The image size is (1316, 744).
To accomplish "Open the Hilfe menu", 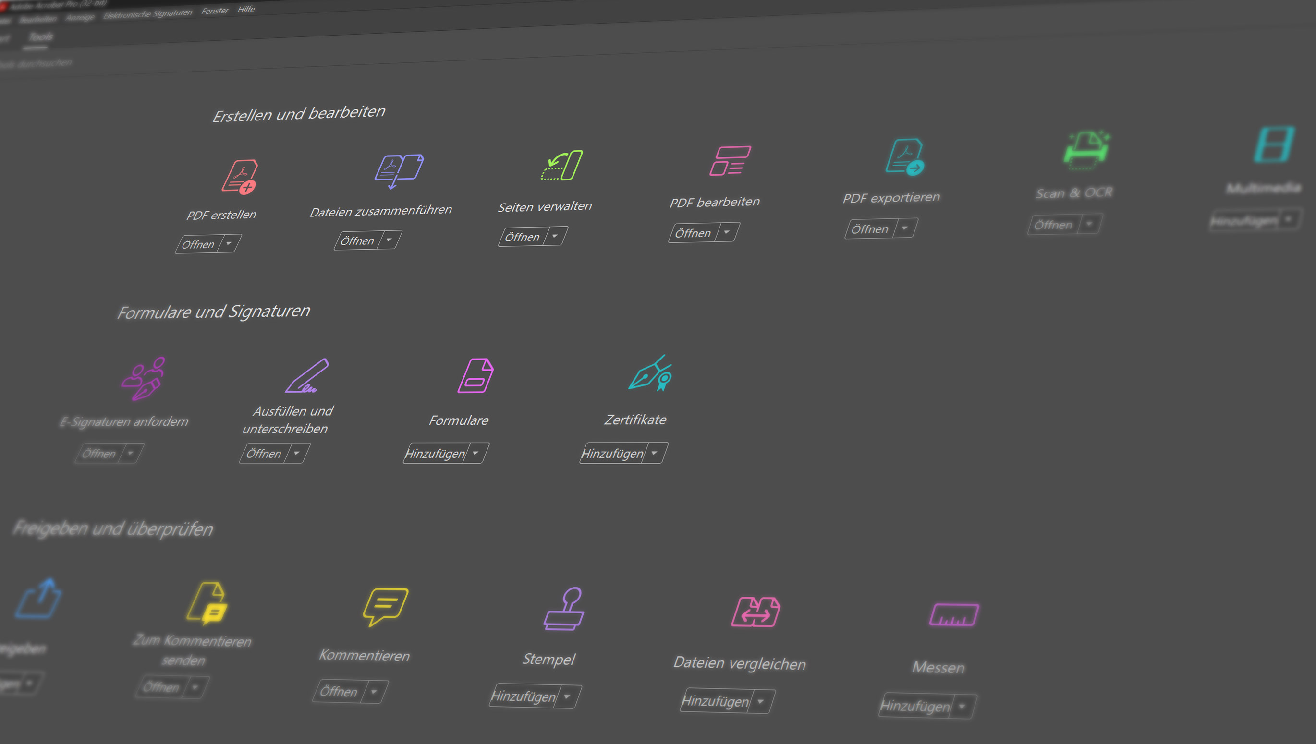I will 246,9.
